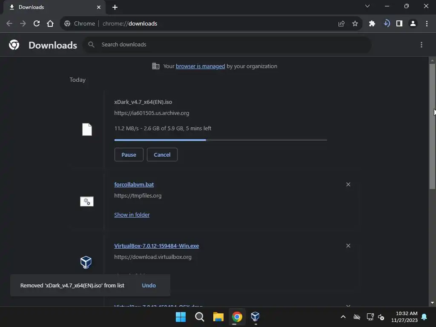436x327 pixels.
Task: Open VirtualBox from the taskbar
Action: (255, 317)
